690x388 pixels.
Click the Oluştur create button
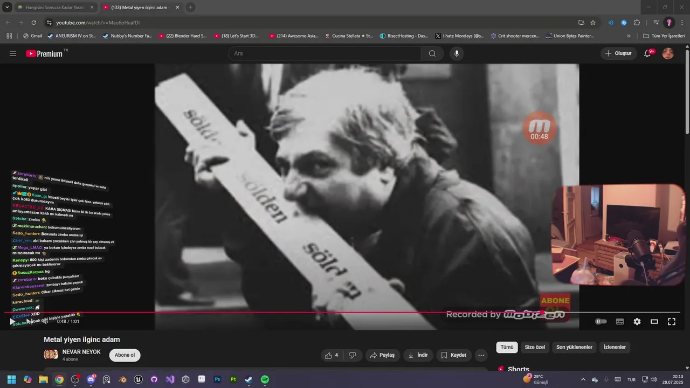coord(618,53)
